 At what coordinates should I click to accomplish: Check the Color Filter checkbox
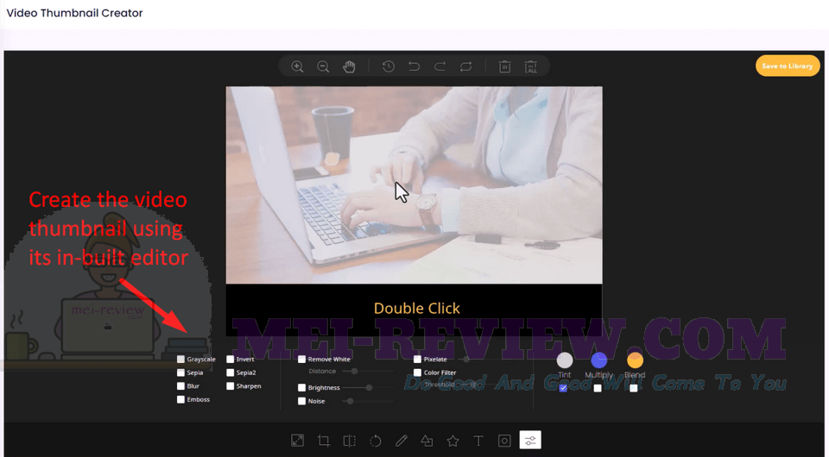pyautogui.click(x=418, y=372)
